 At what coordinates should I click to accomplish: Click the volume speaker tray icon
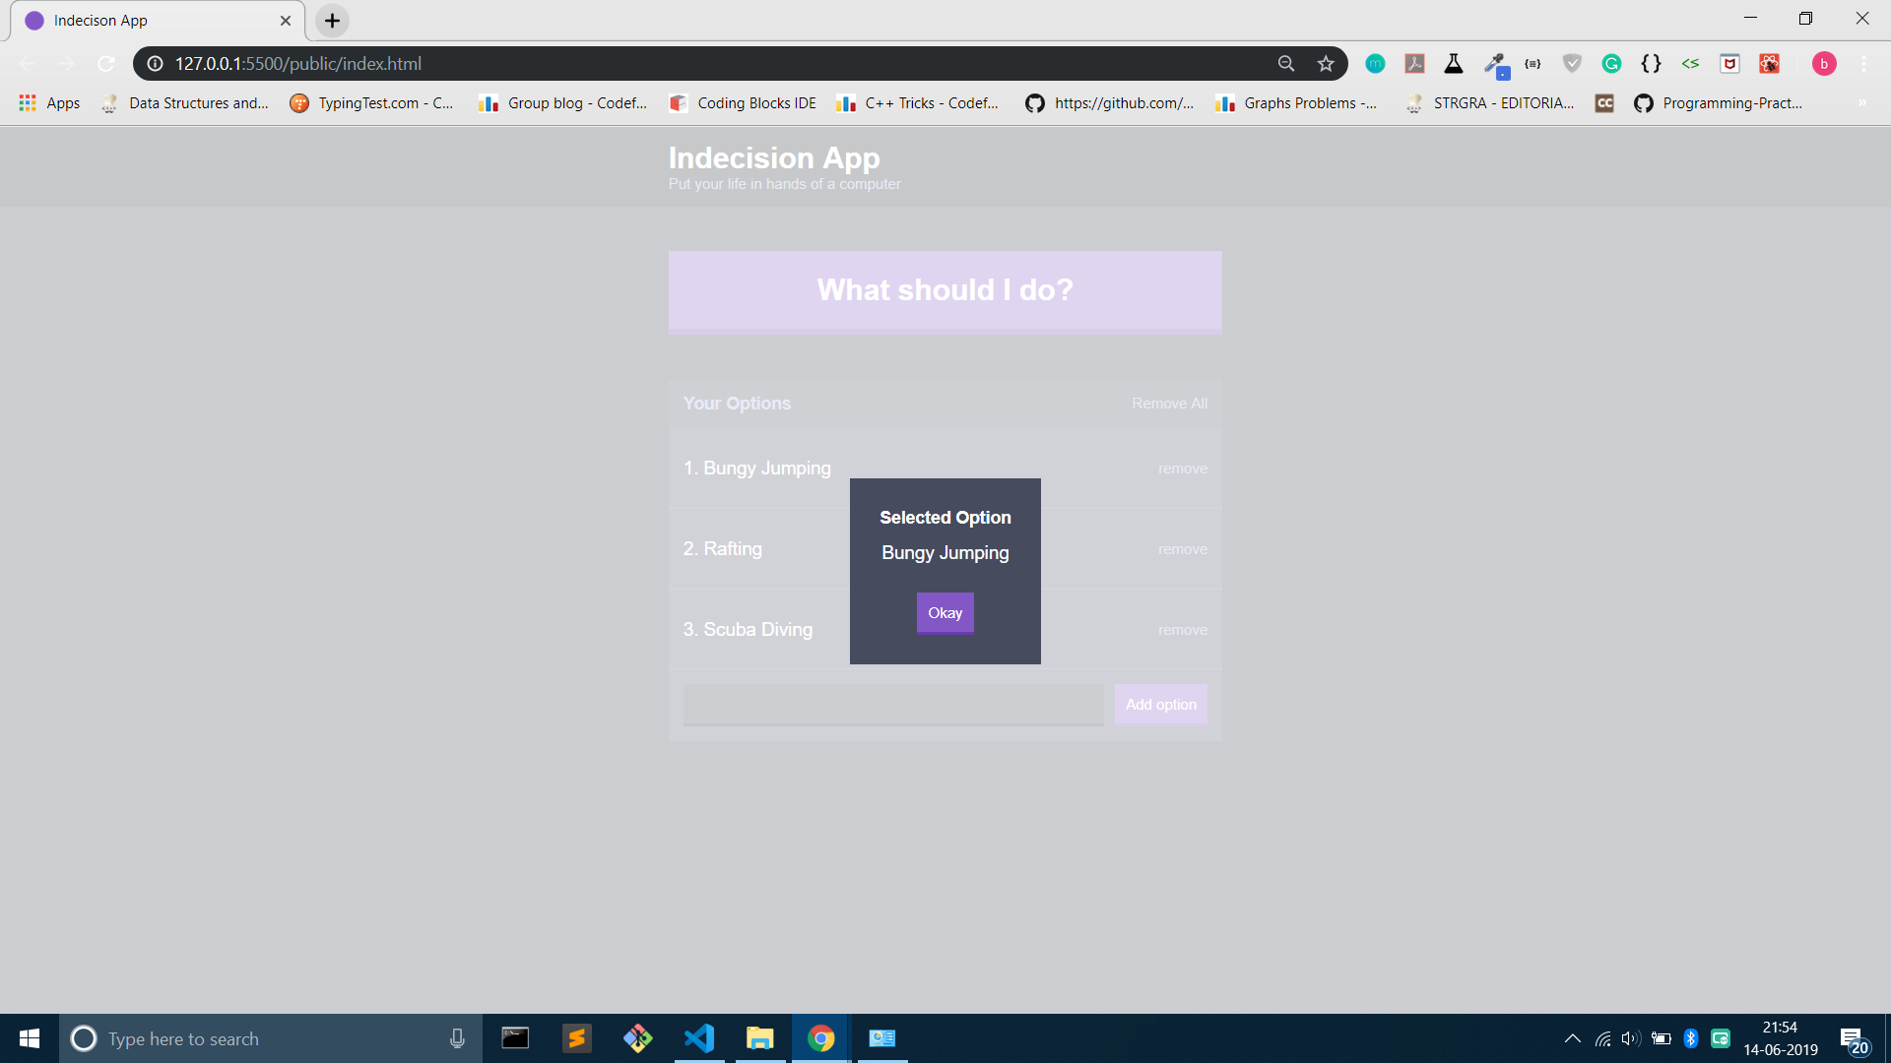1630,1038
